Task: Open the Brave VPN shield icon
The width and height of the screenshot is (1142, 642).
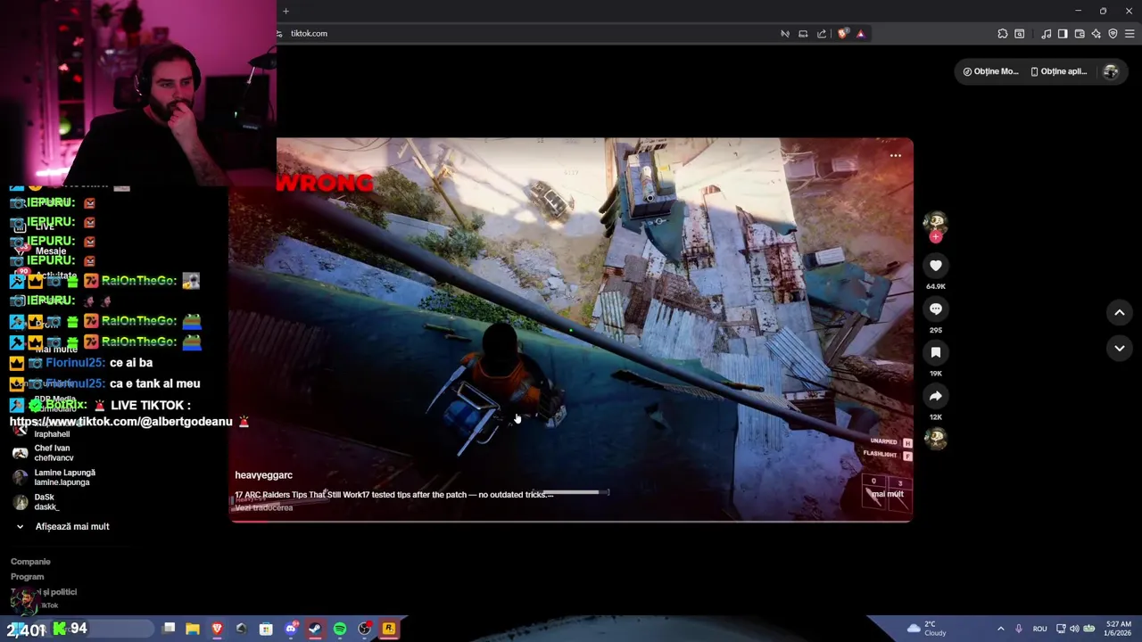Action: point(1113,34)
